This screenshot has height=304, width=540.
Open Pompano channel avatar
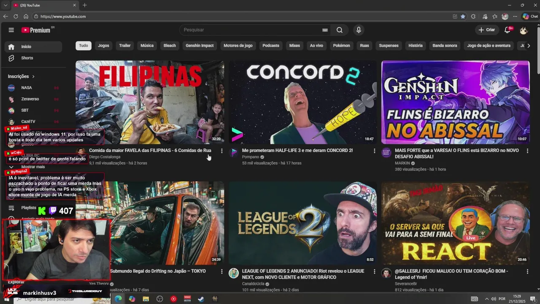tap(234, 152)
